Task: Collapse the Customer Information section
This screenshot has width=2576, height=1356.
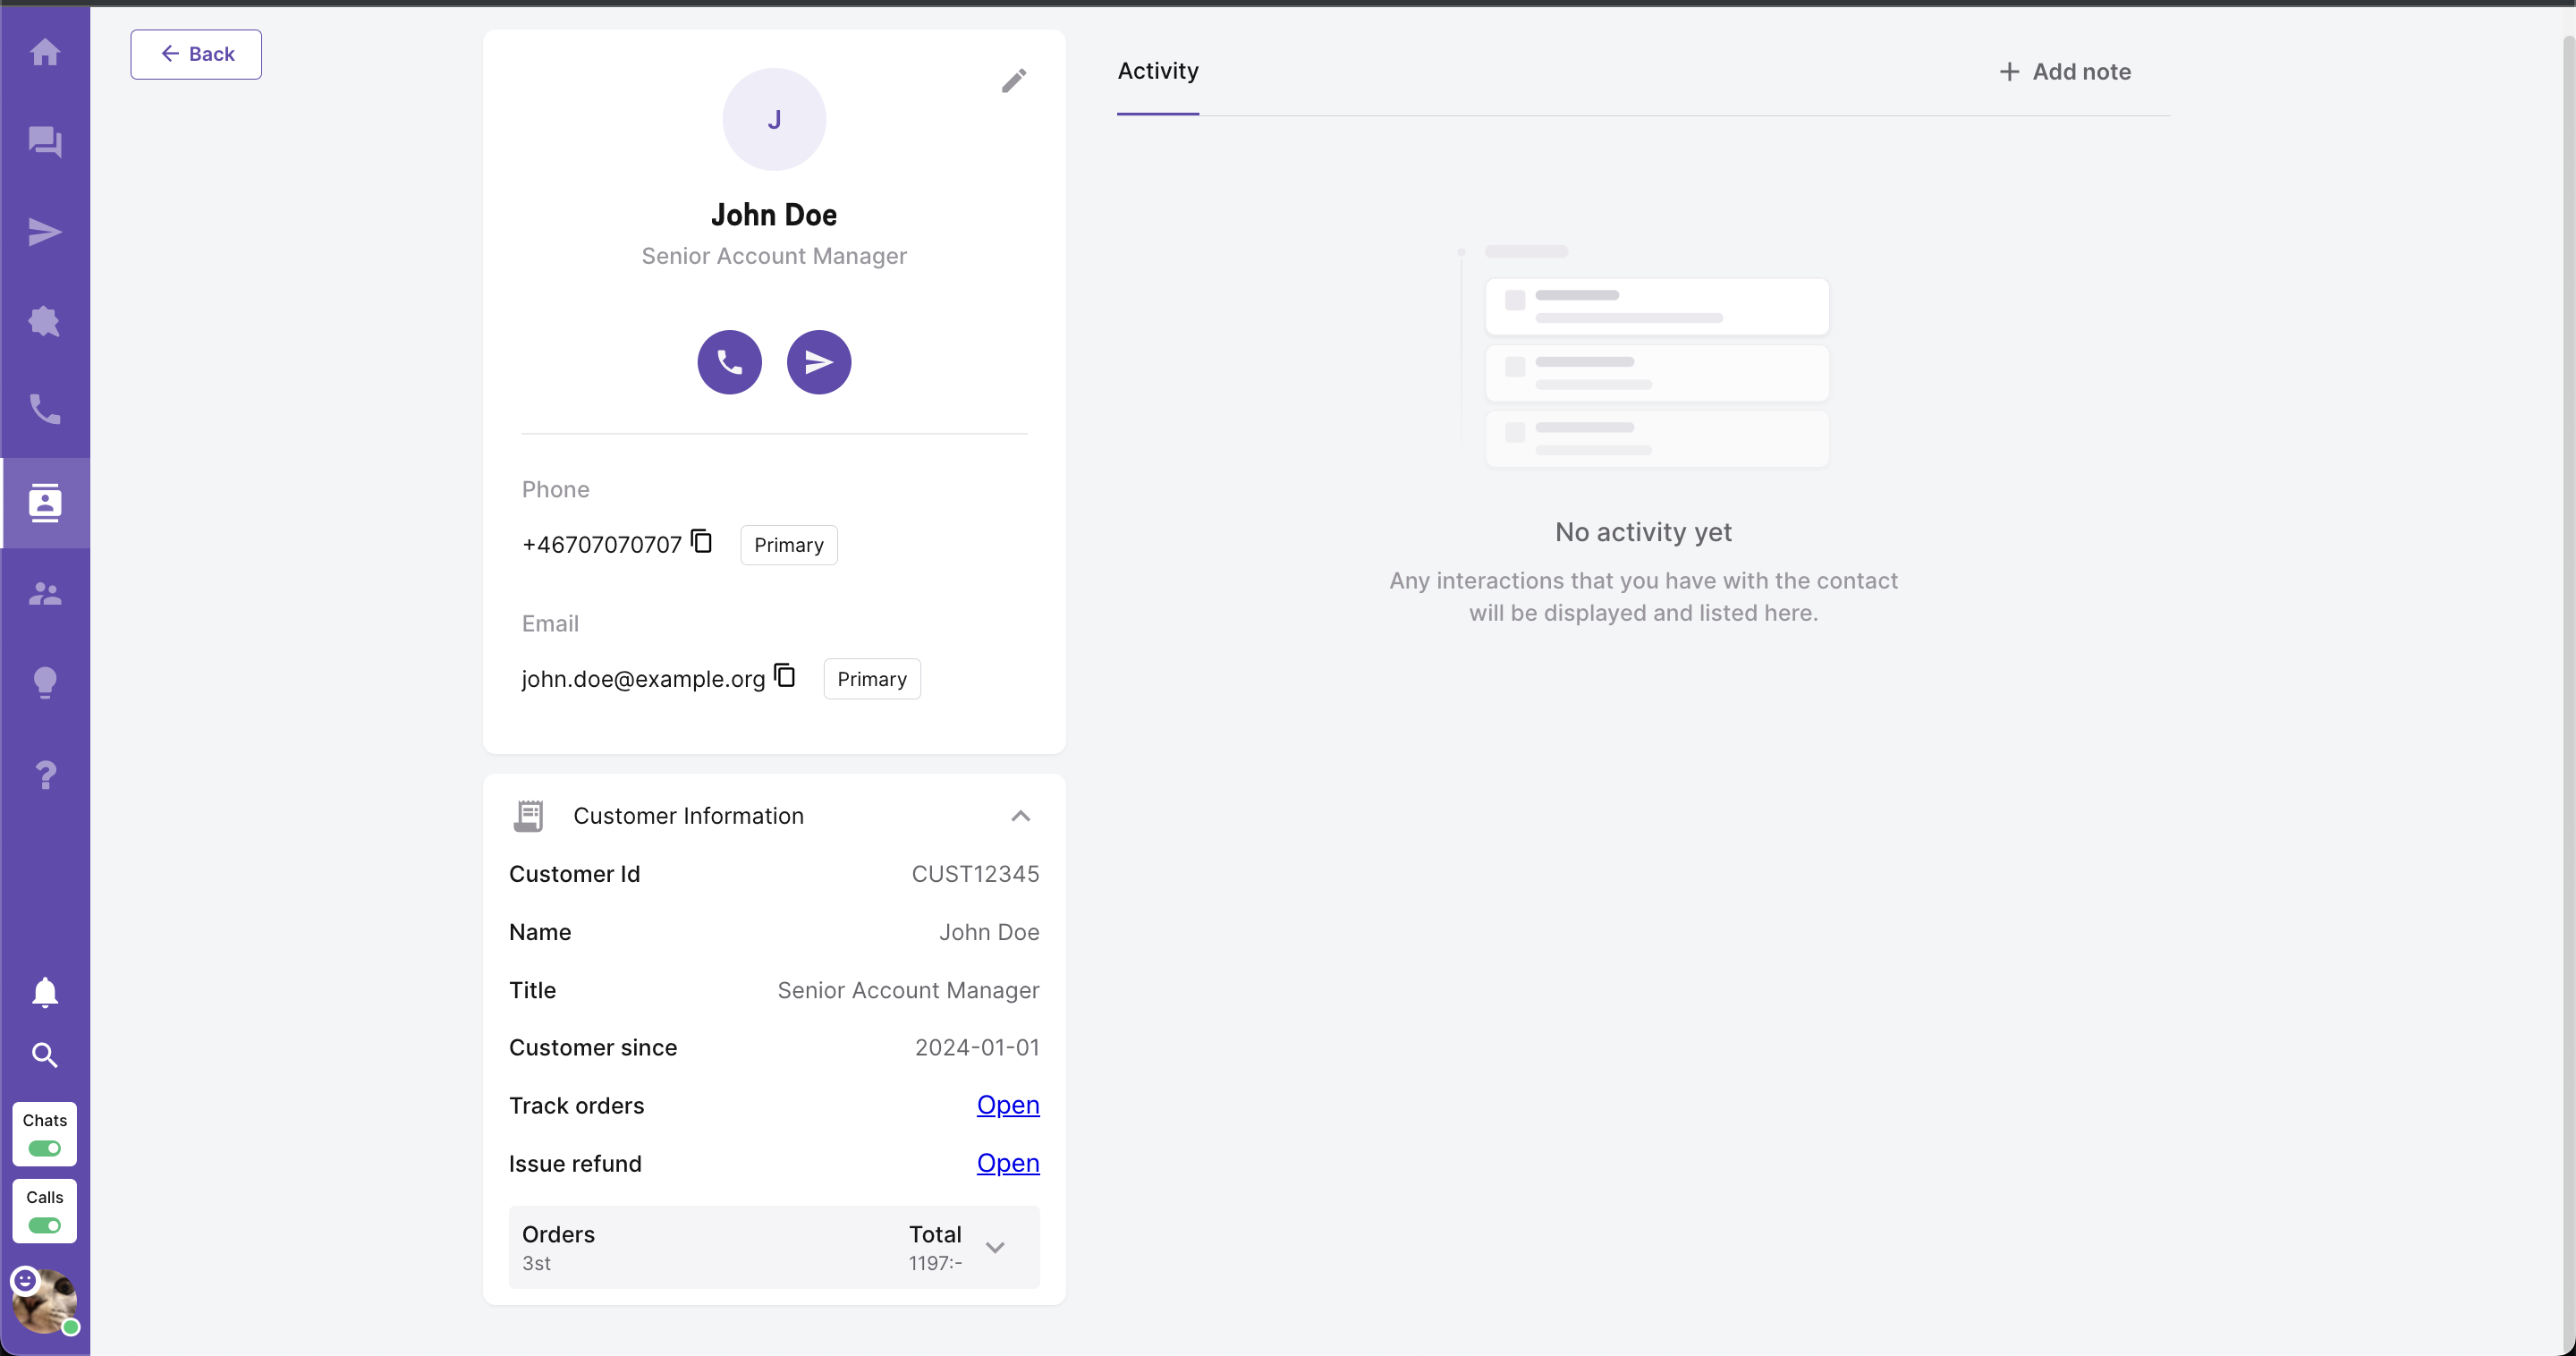Action: 1021,816
